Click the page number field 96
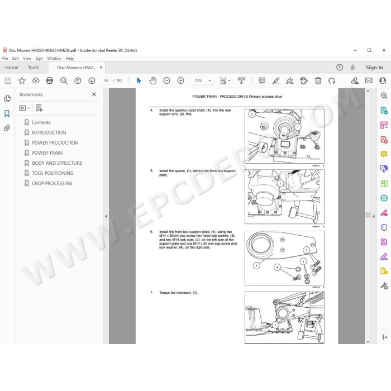 (107, 80)
